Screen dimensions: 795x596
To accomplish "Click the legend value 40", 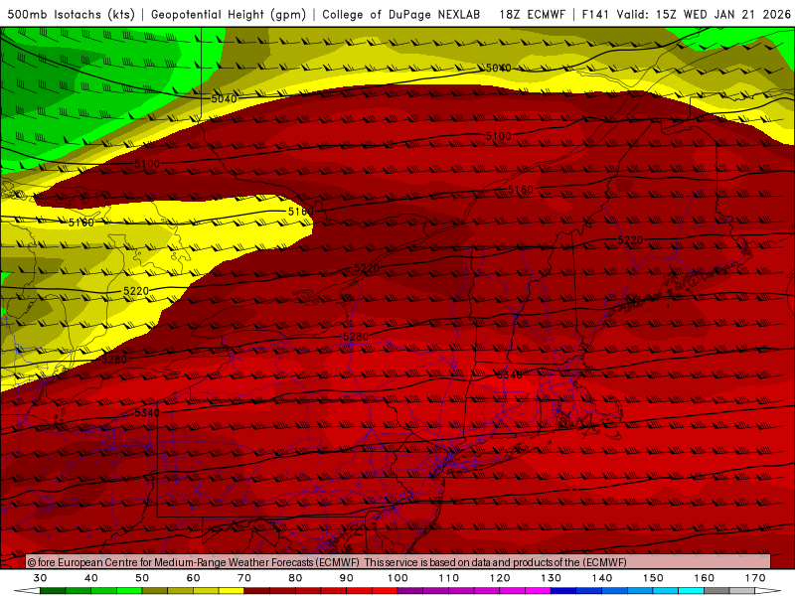I will (x=91, y=578).
